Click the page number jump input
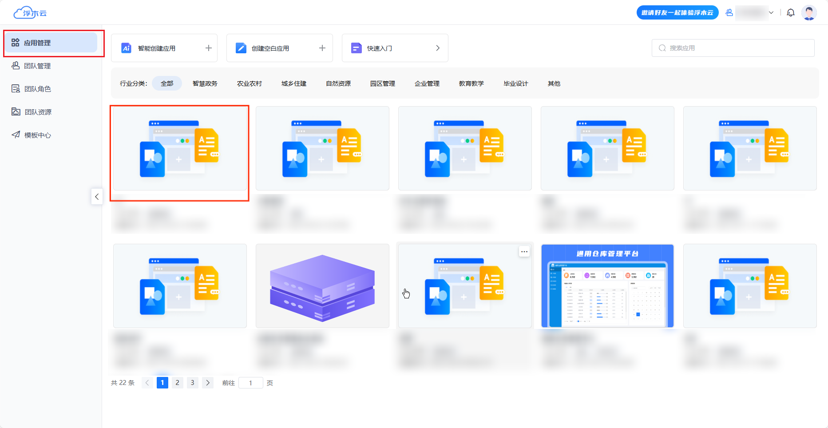 250,383
